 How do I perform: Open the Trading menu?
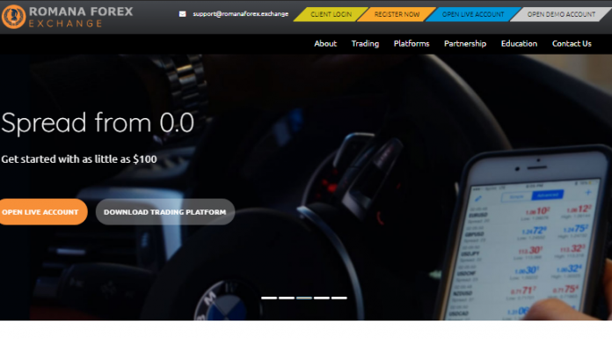pyautogui.click(x=365, y=44)
